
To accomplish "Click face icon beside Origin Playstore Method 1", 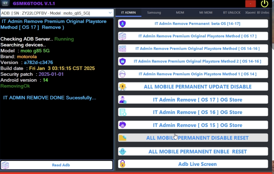I will pyautogui.click(x=122, y=74).
